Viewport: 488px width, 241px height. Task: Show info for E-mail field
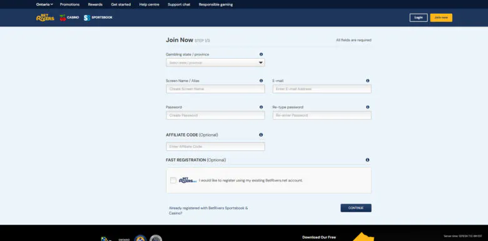coord(367,81)
